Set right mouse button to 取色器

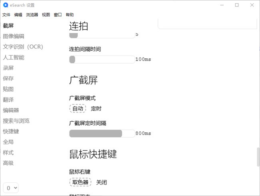[x=80, y=182]
